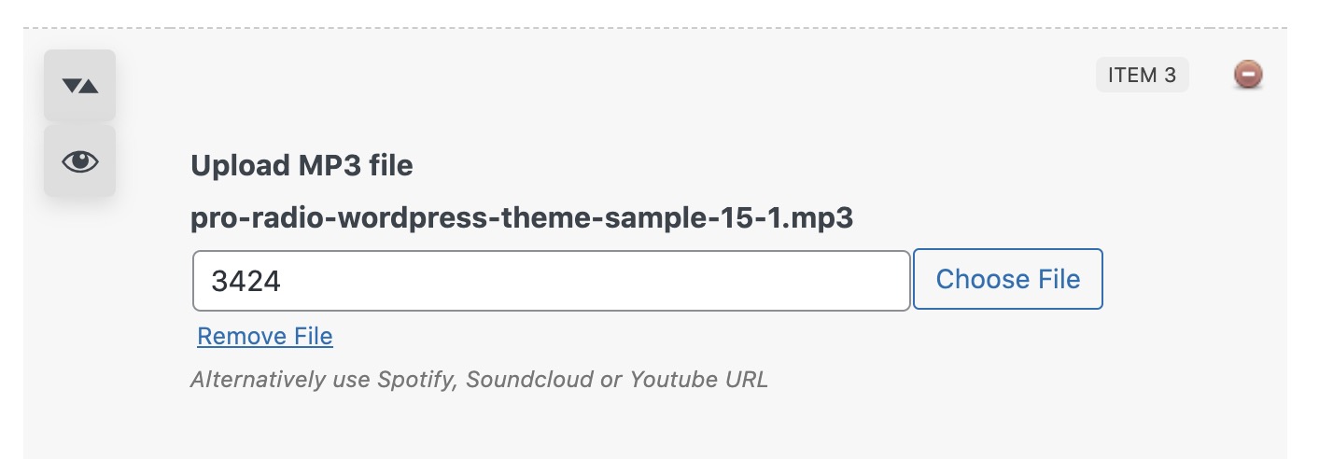
Task: Click the ITEM 3 badge
Action: pyautogui.click(x=1142, y=76)
